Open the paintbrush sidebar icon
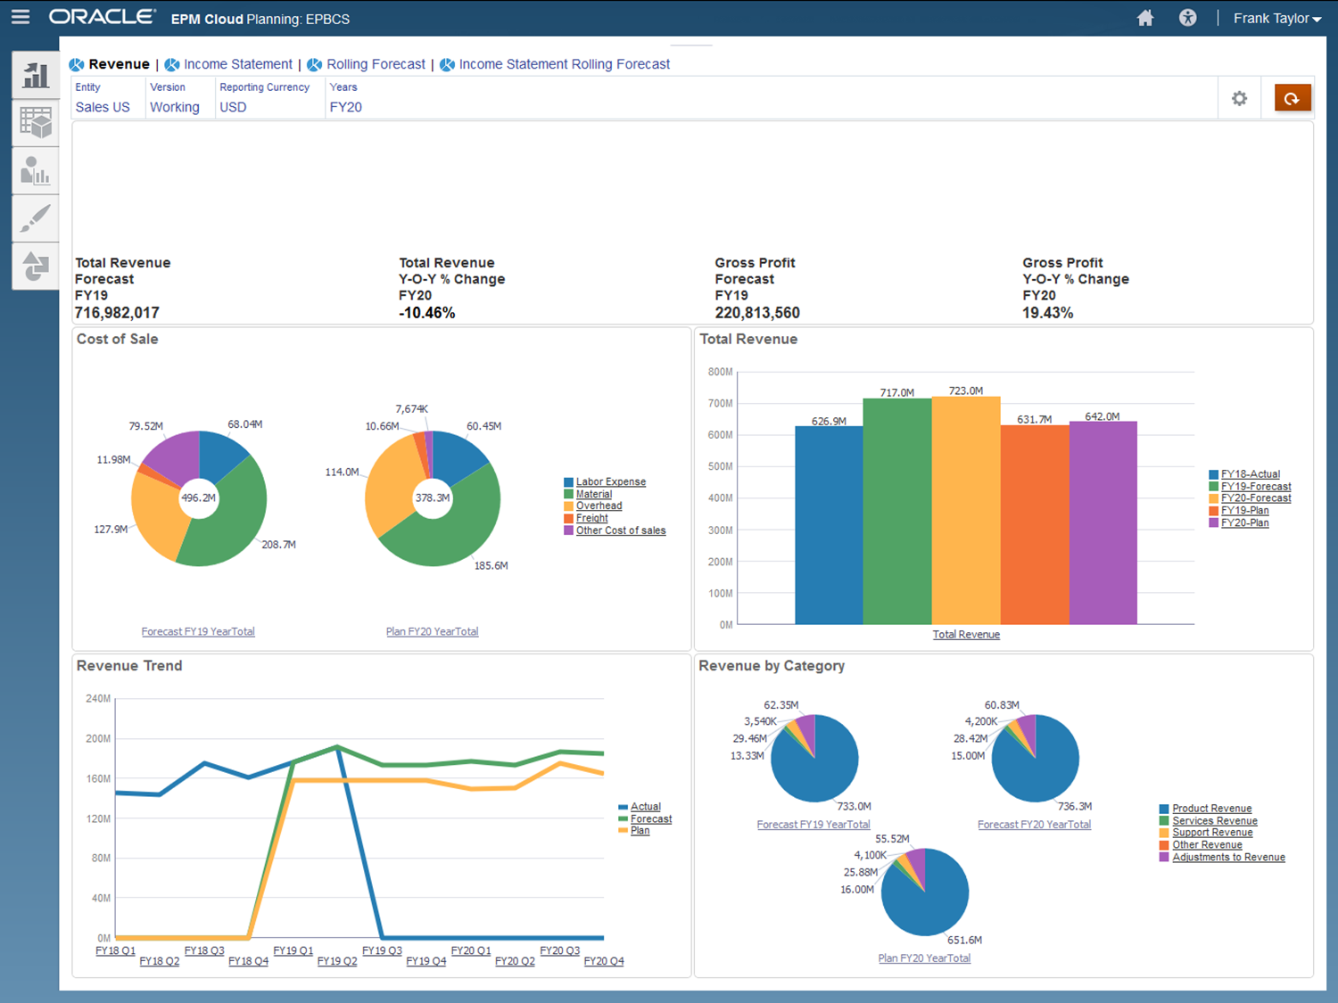Image resolution: width=1338 pixels, height=1003 pixels. point(36,218)
